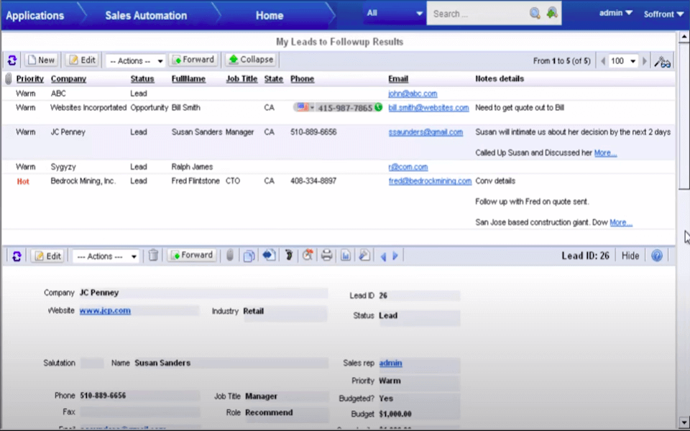Viewport: 690px width, 431px height.
Task: Click the New lead button
Action: coord(41,60)
